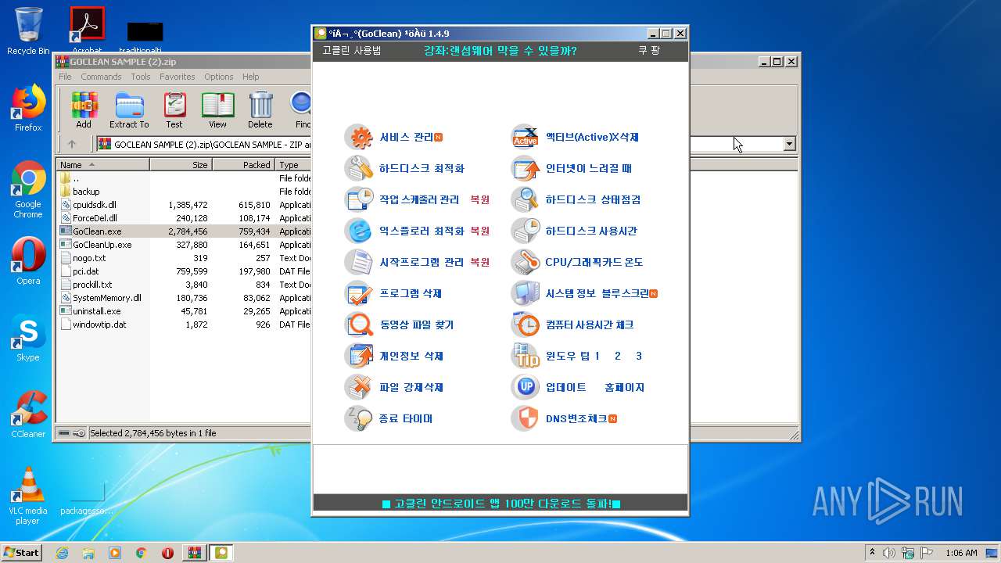Open WinRAR File menu
Image resolution: width=1001 pixels, height=563 pixels.
[65, 77]
